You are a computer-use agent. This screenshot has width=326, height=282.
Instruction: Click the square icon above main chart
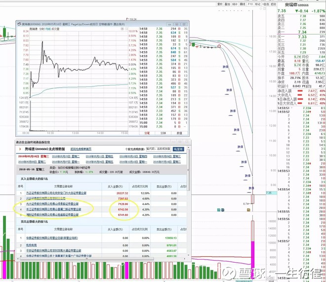[x=265, y=9]
